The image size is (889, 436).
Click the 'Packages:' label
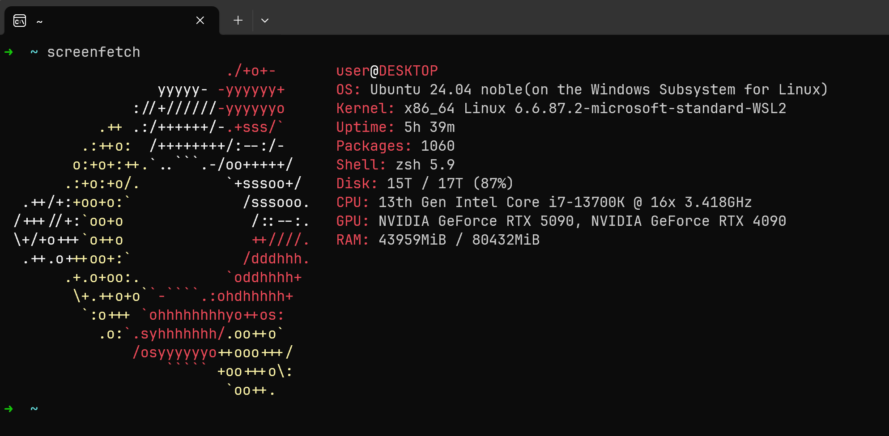coord(374,146)
